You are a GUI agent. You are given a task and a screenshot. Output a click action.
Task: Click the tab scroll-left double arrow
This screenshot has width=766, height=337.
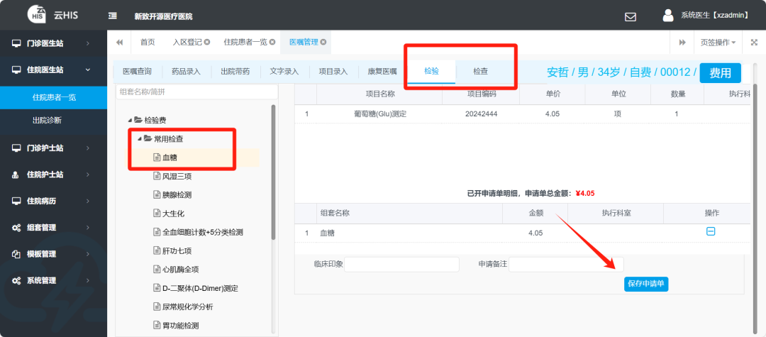tap(120, 43)
